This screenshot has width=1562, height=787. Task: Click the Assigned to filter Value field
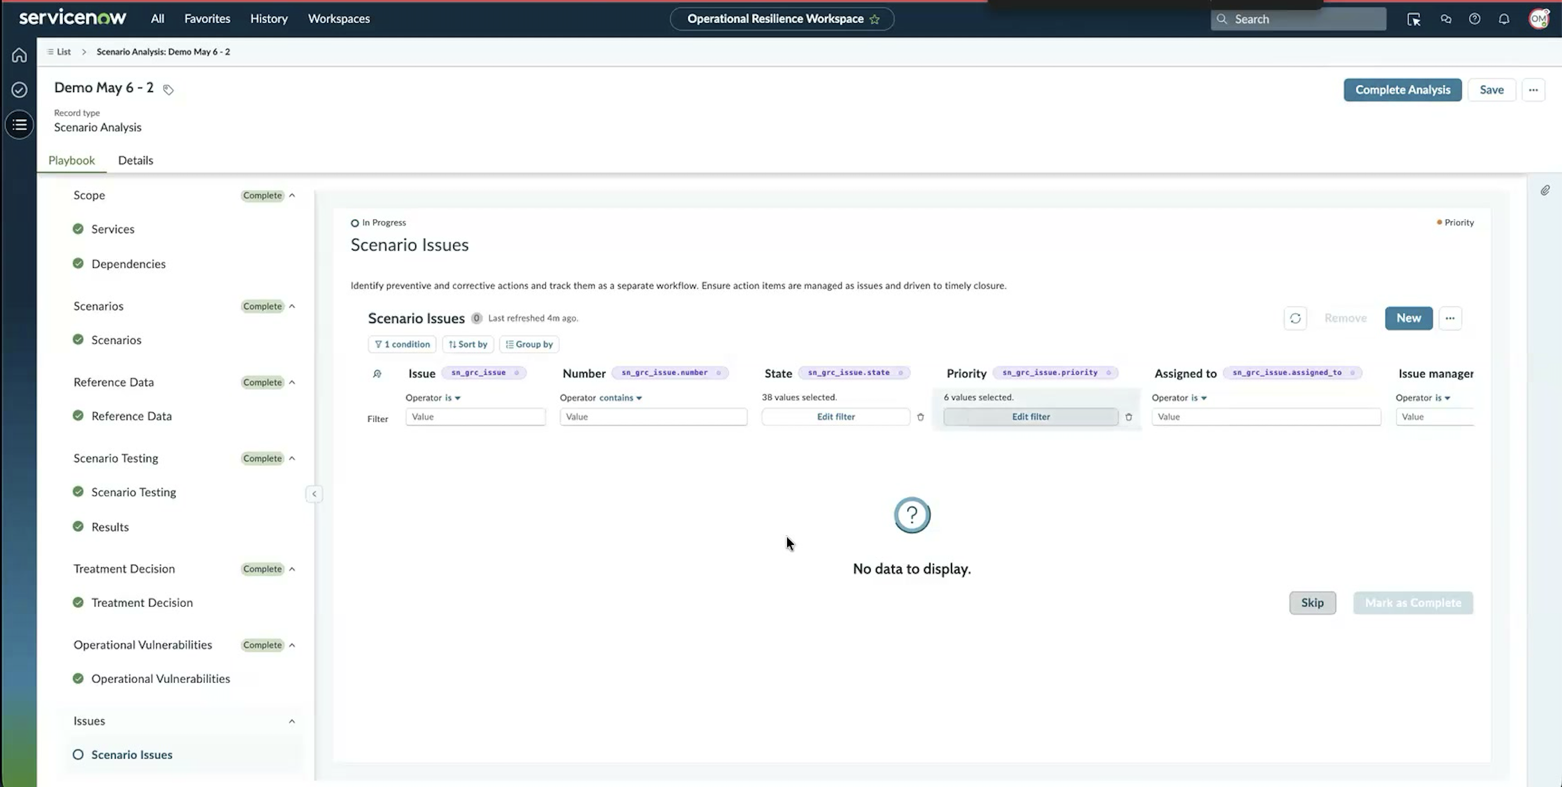(x=1266, y=417)
